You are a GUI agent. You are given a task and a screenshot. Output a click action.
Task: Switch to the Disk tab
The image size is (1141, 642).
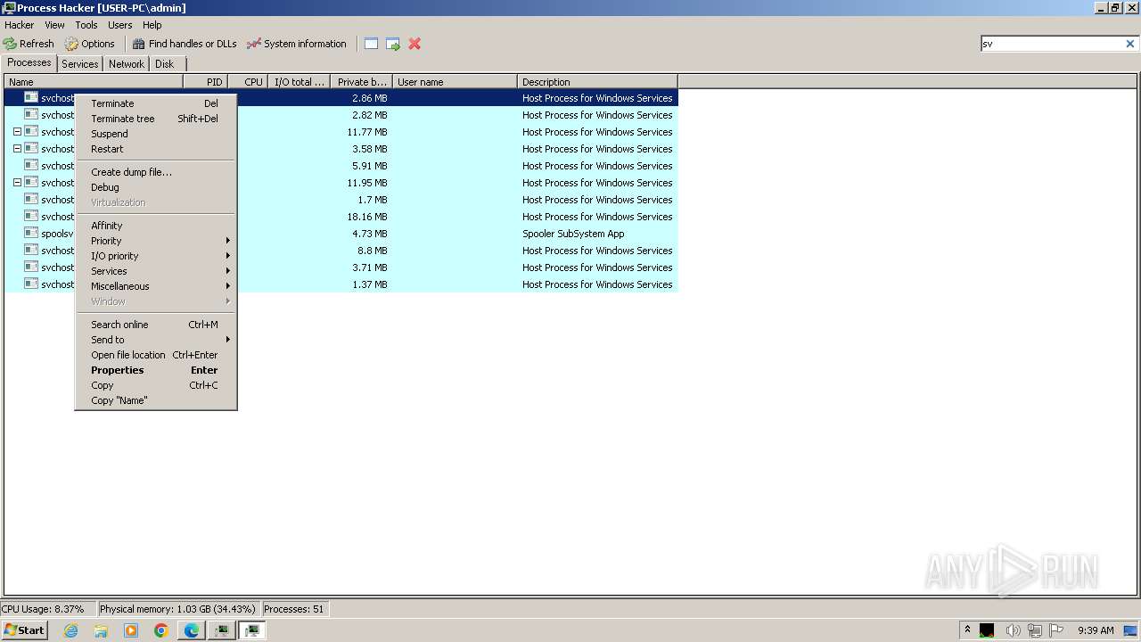coord(165,64)
